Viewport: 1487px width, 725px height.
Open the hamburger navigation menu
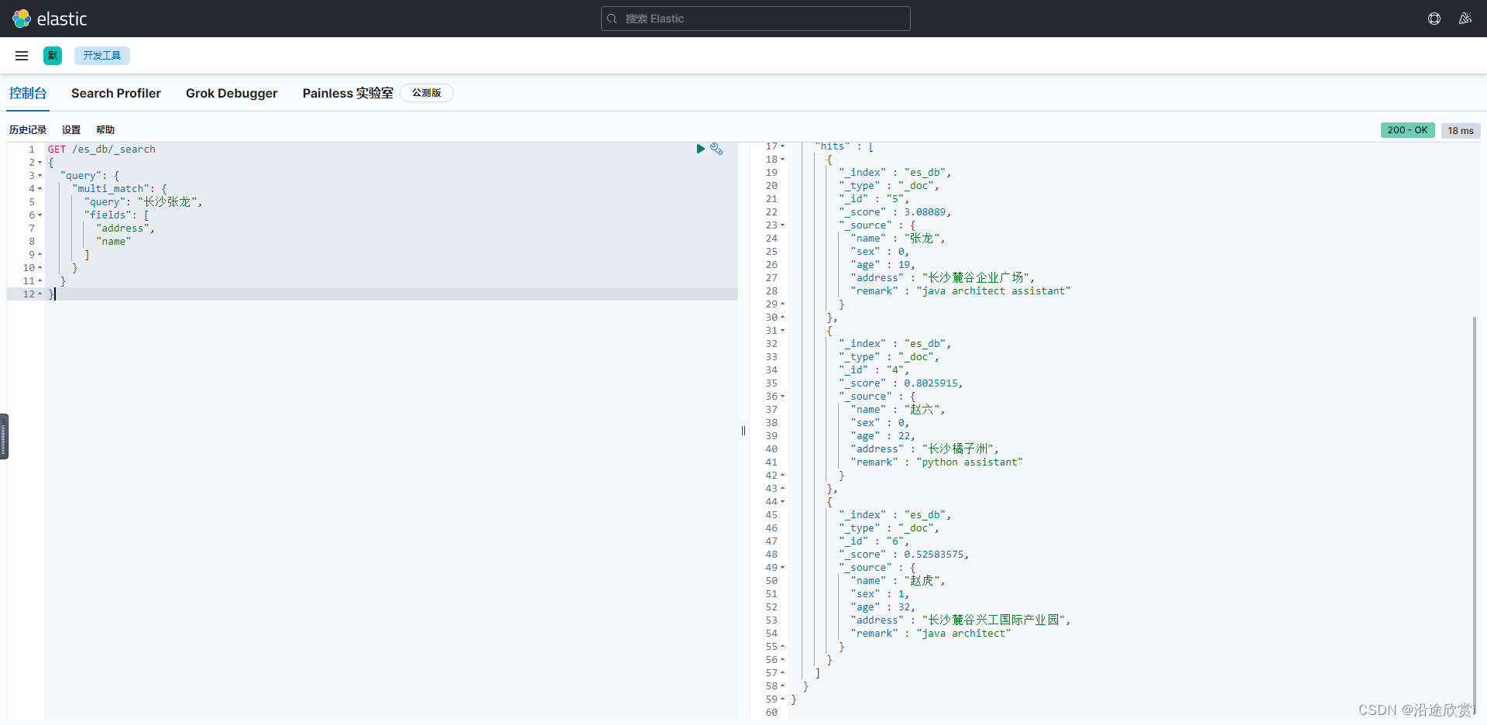point(22,56)
